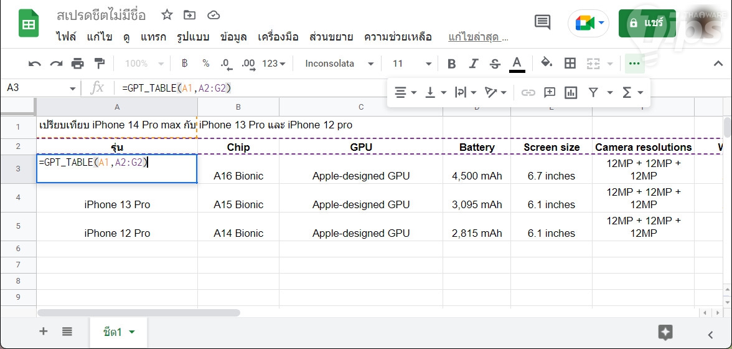Open more number formats 123 dropdown
Image resolution: width=732 pixels, height=349 pixels.
click(274, 64)
